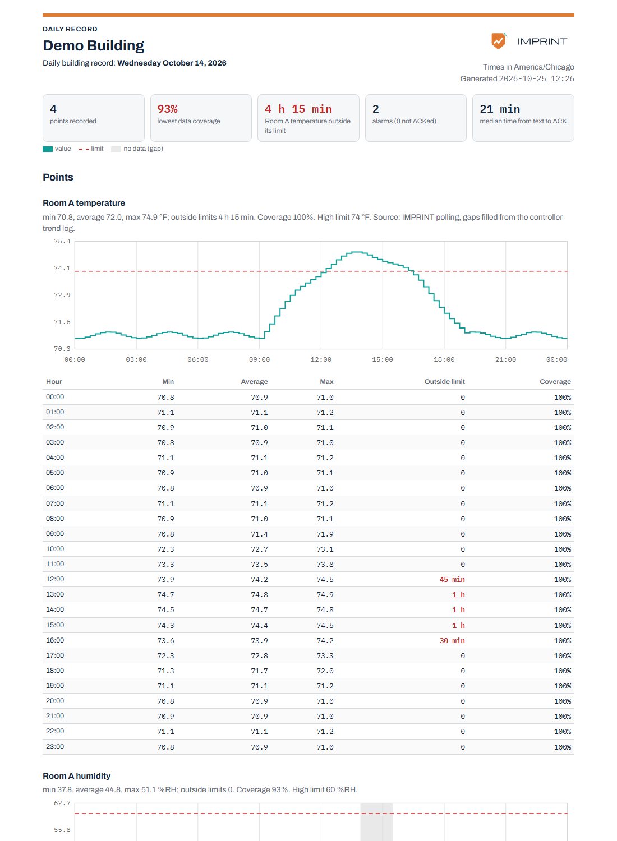Select the '21 min' median ACK time card

coord(523,118)
